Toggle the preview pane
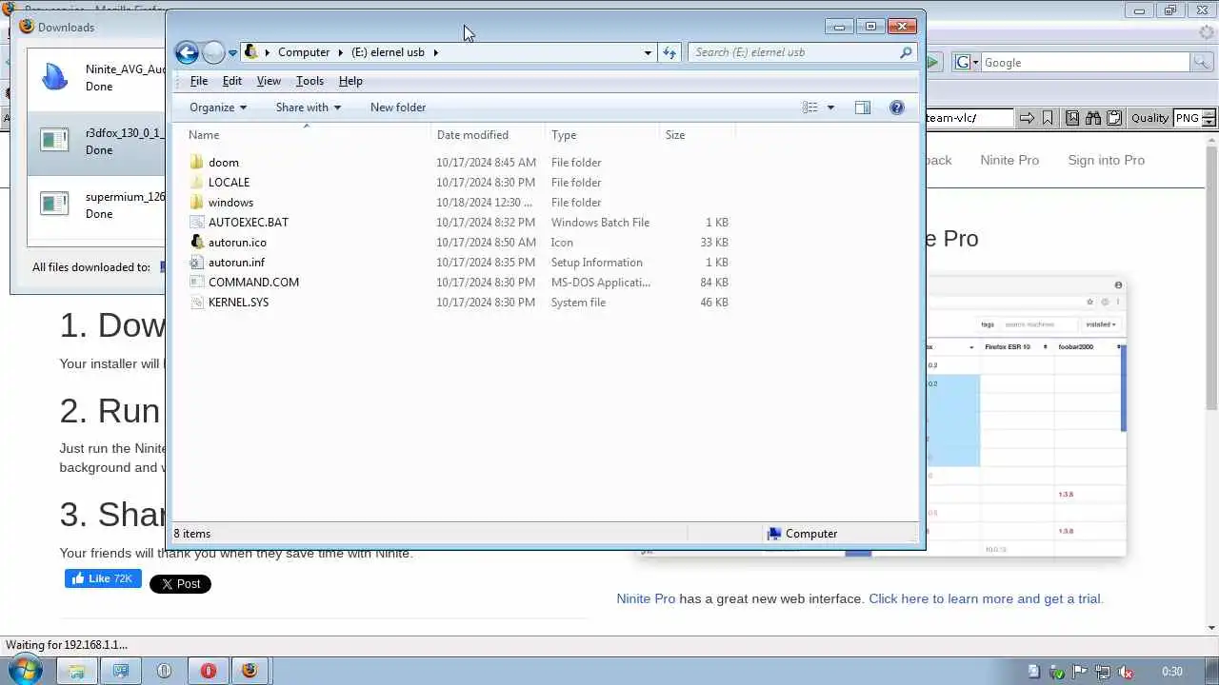Screen dimensions: 1219x685 pyautogui.click(x=863, y=108)
